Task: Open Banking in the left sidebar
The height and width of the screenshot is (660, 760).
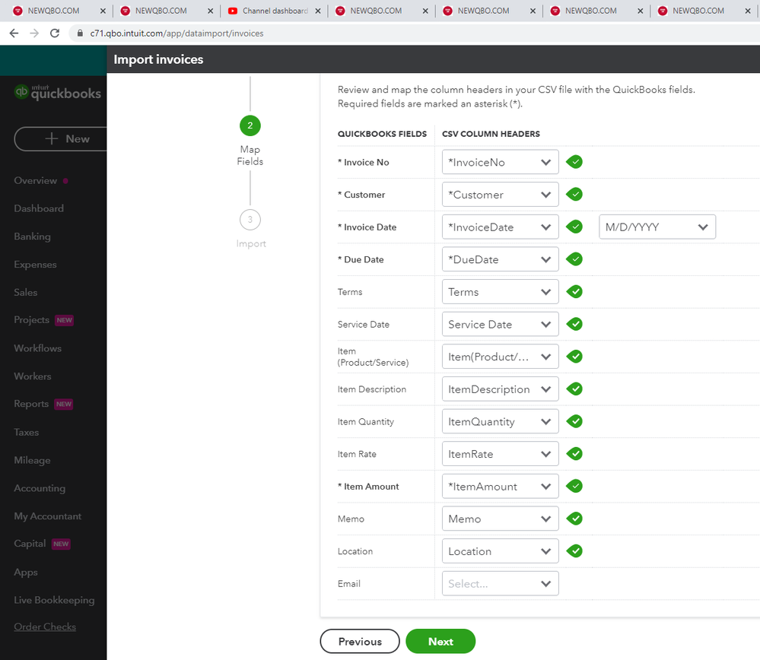Action: coord(32,236)
